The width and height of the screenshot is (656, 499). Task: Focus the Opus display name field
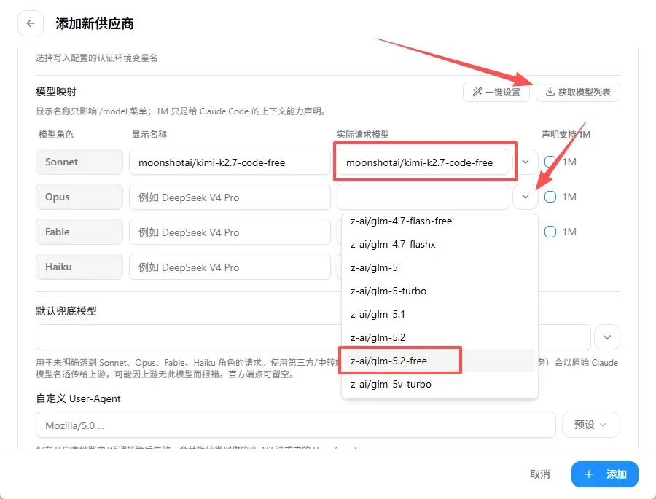(x=230, y=197)
